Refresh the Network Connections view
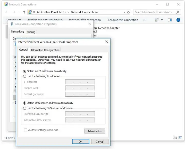This screenshot has width=185, height=149. tap(128, 12)
